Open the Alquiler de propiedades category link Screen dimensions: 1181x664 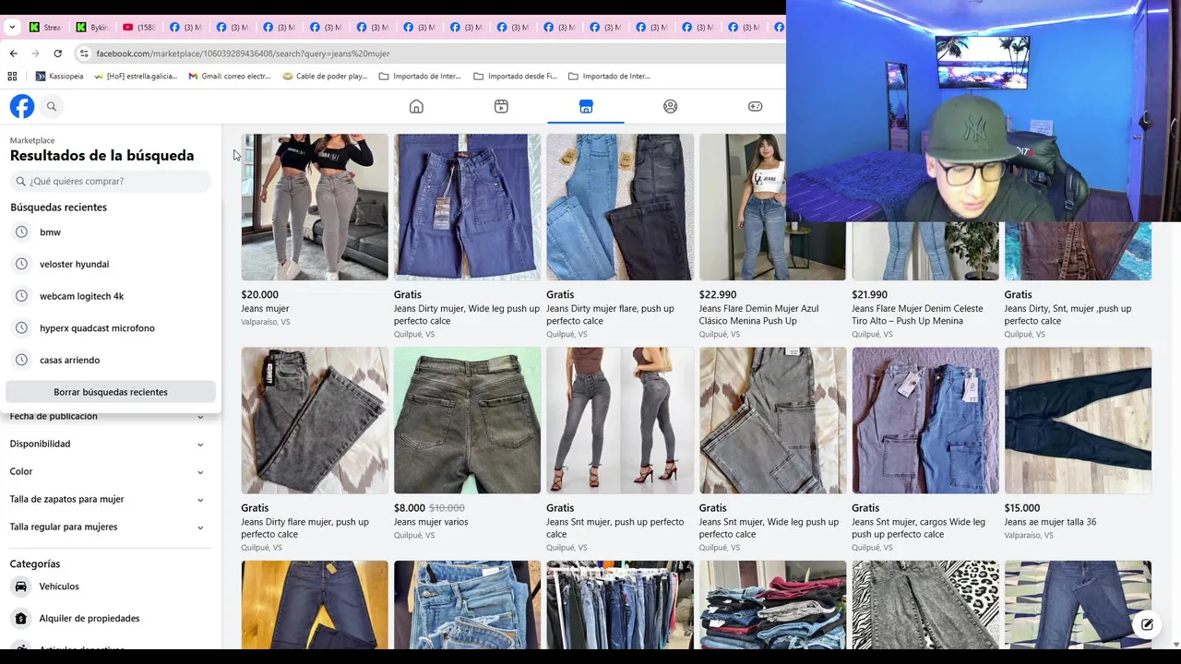click(x=89, y=619)
